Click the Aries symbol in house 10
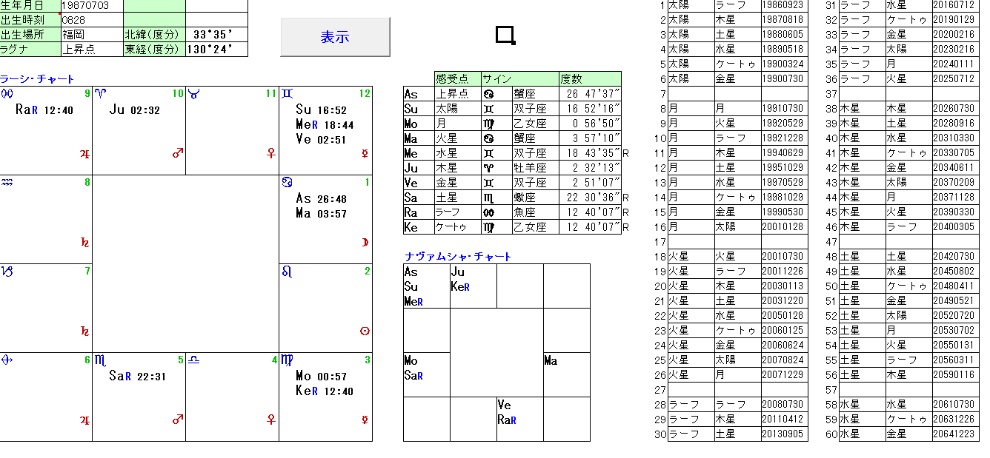 100,94
